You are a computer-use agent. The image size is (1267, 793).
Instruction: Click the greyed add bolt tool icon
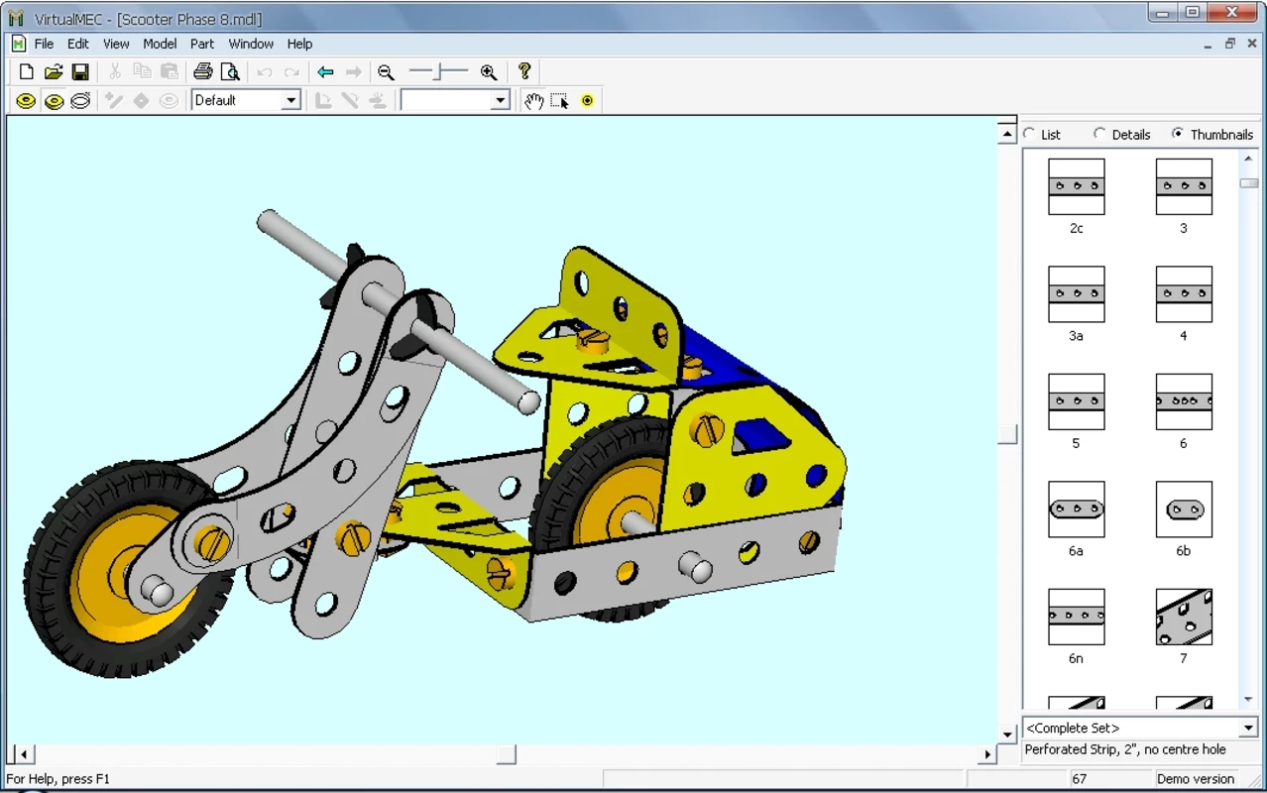[114, 100]
